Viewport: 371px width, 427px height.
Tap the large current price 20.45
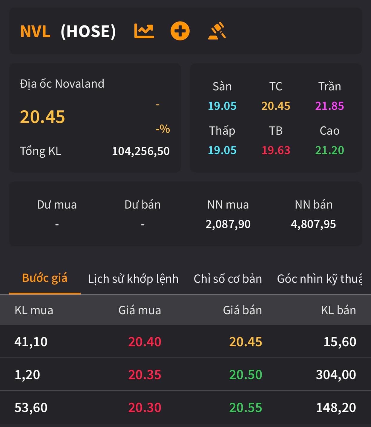42,117
